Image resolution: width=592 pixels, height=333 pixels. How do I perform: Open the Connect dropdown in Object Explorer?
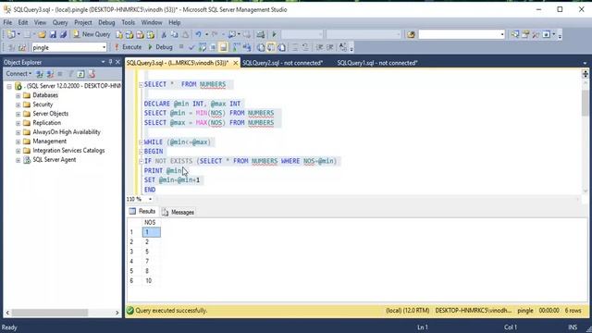[18, 74]
